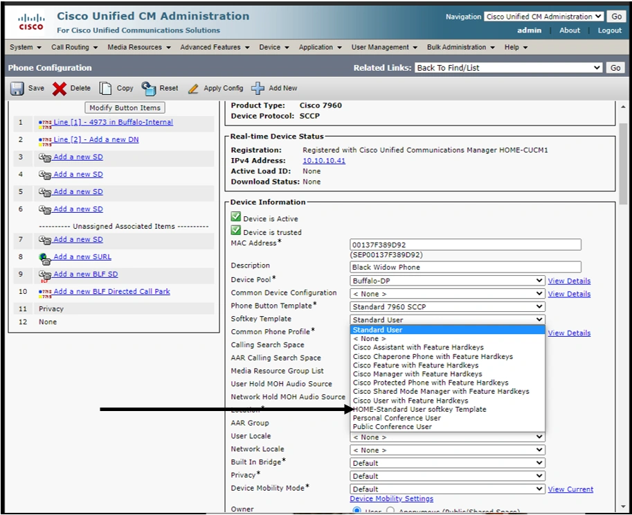The height and width of the screenshot is (515, 632).
Task: Open the Device Pool dropdown
Action: tap(447, 281)
